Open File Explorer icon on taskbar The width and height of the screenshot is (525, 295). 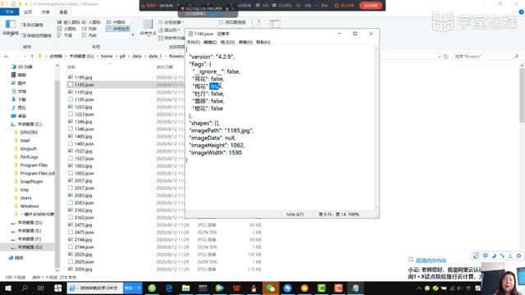[186, 288]
